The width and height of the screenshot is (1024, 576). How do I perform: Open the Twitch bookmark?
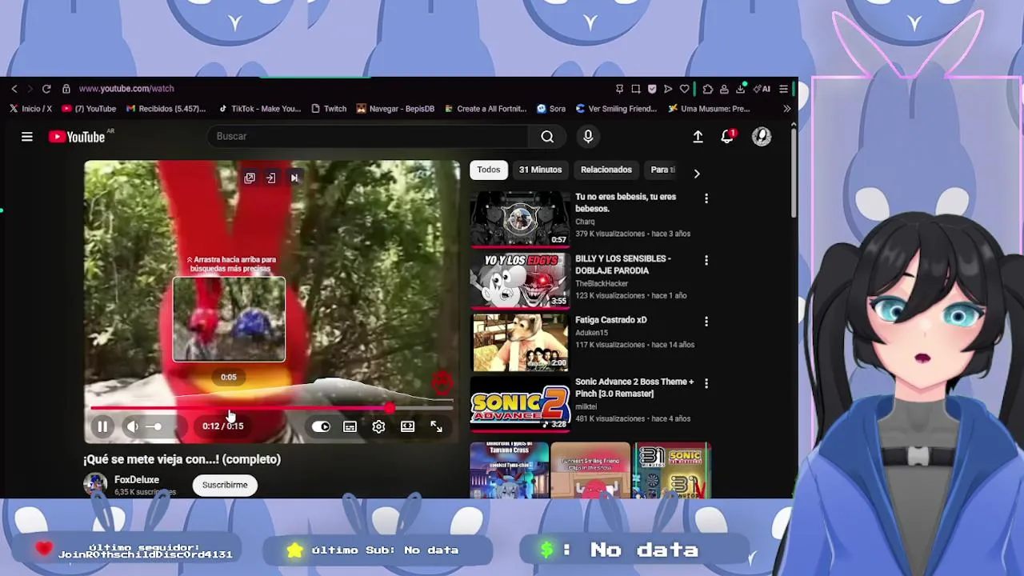(329, 109)
